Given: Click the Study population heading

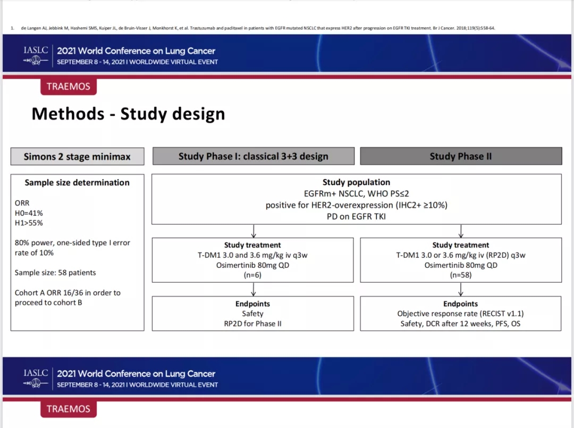Looking at the screenshot, I should pyautogui.click(x=356, y=182).
